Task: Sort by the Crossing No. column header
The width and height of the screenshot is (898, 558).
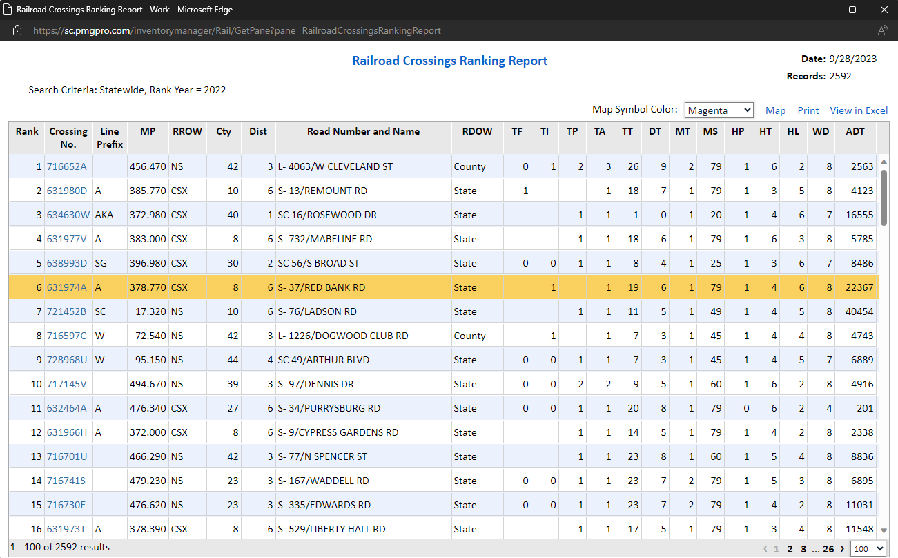Action: pos(68,137)
